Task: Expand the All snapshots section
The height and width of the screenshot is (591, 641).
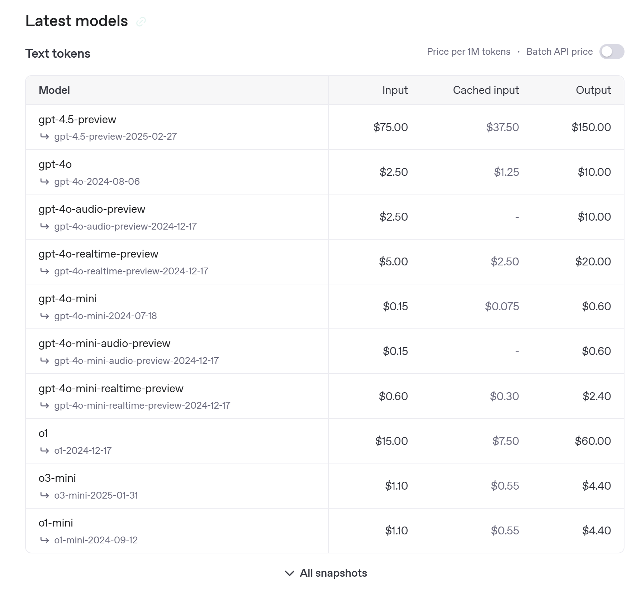Action: coord(326,573)
